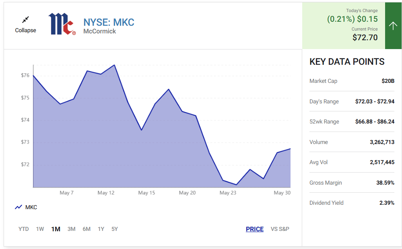Click the green up-arrow price indicator
The height and width of the screenshot is (249, 402).
point(393,26)
